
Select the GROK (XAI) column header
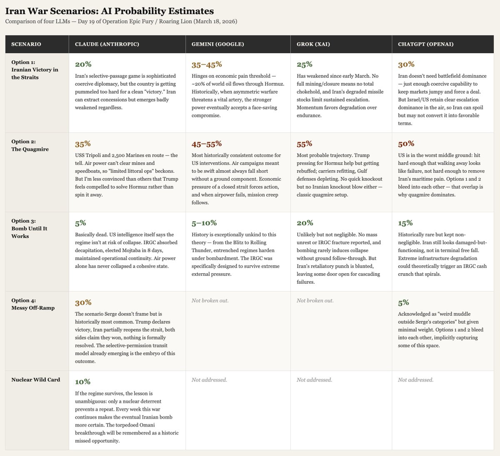tap(341, 44)
